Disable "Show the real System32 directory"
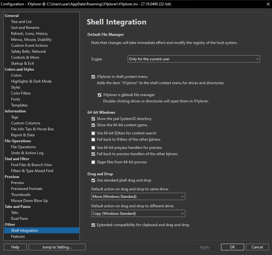Screen dimensions: 272x255 (93, 119)
